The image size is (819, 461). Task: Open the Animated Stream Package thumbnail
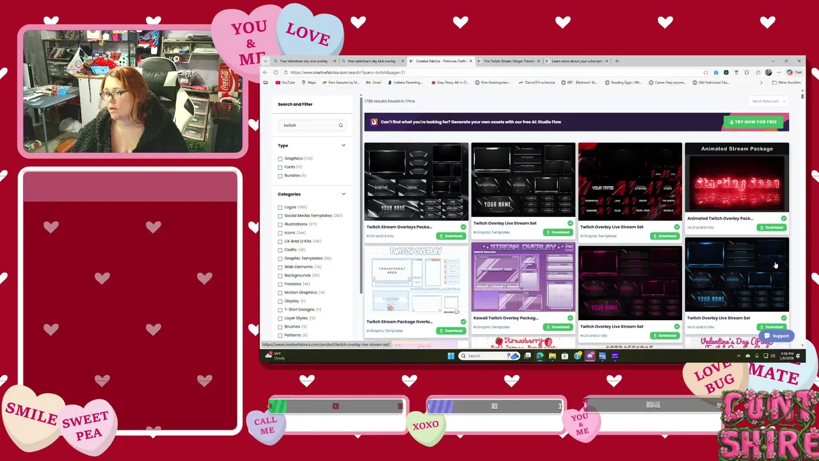[x=737, y=177]
